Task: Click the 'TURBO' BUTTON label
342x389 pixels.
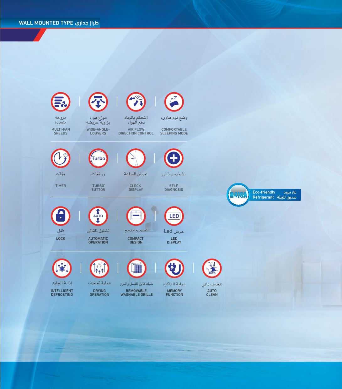Action: point(98,188)
